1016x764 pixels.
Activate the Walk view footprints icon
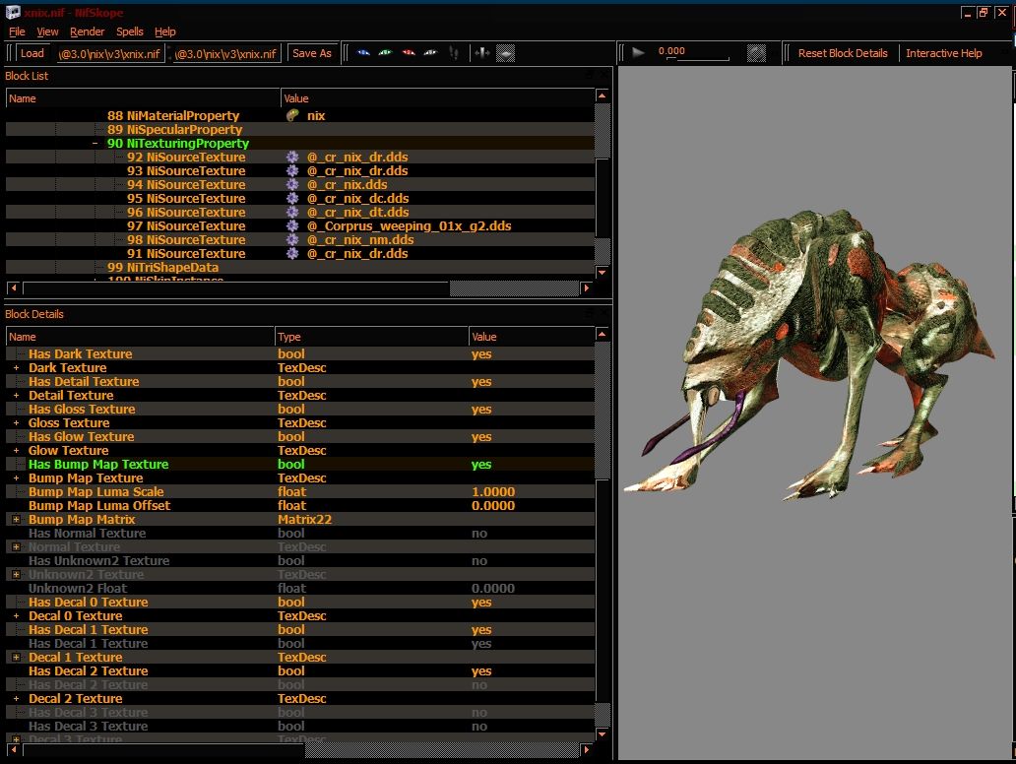(x=454, y=53)
